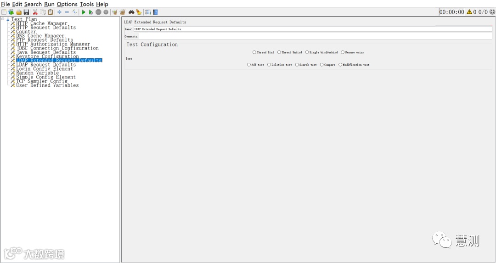Click the Cut scissors icon
The height and width of the screenshot is (263, 496).
(35, 12)
